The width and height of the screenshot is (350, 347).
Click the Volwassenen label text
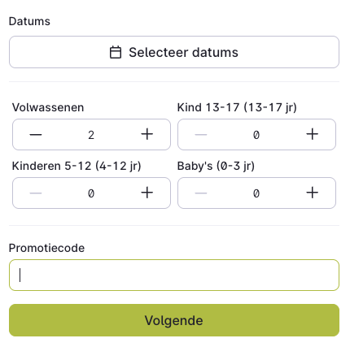[48, 107]
